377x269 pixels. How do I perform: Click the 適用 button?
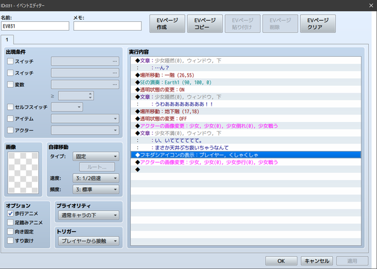click(x=352, y=261)
